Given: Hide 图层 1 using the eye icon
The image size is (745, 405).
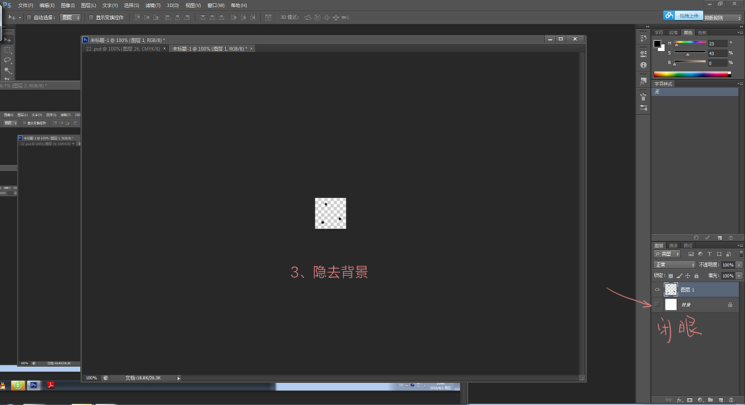Looking at the screenshot, I should pyautogui.click(x=658, y=289).
